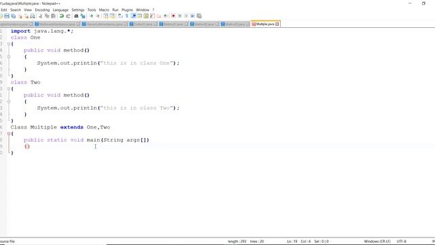Click 'Ln : 19' status bar entry
This screenshot has width=435, height=245.
[292, 242]
